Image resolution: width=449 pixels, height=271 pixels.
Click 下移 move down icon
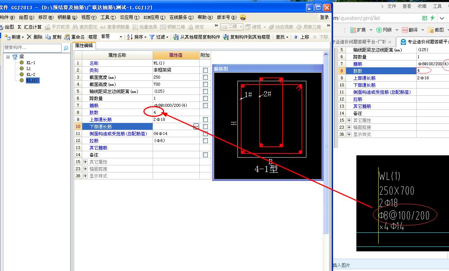320,37
